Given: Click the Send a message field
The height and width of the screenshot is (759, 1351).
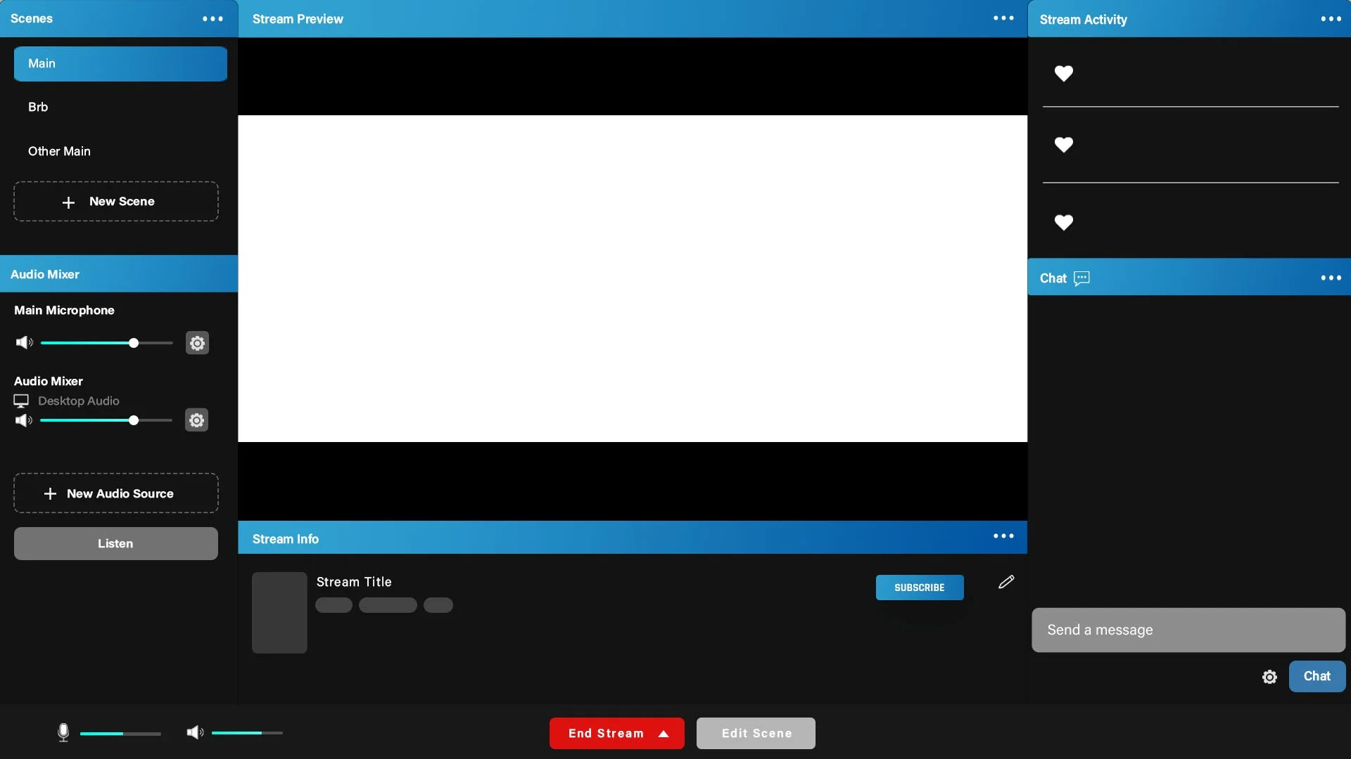Looking at the screenshot, I should click(1188, 630).
